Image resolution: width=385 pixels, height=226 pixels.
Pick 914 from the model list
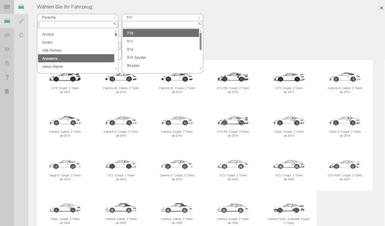coord(161,49)
